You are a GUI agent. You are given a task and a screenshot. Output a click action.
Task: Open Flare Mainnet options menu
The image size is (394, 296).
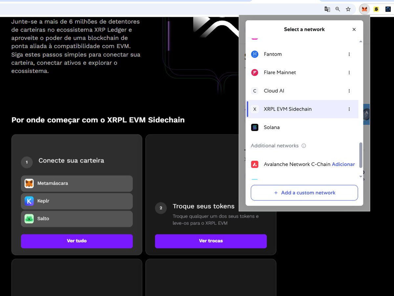349,73
